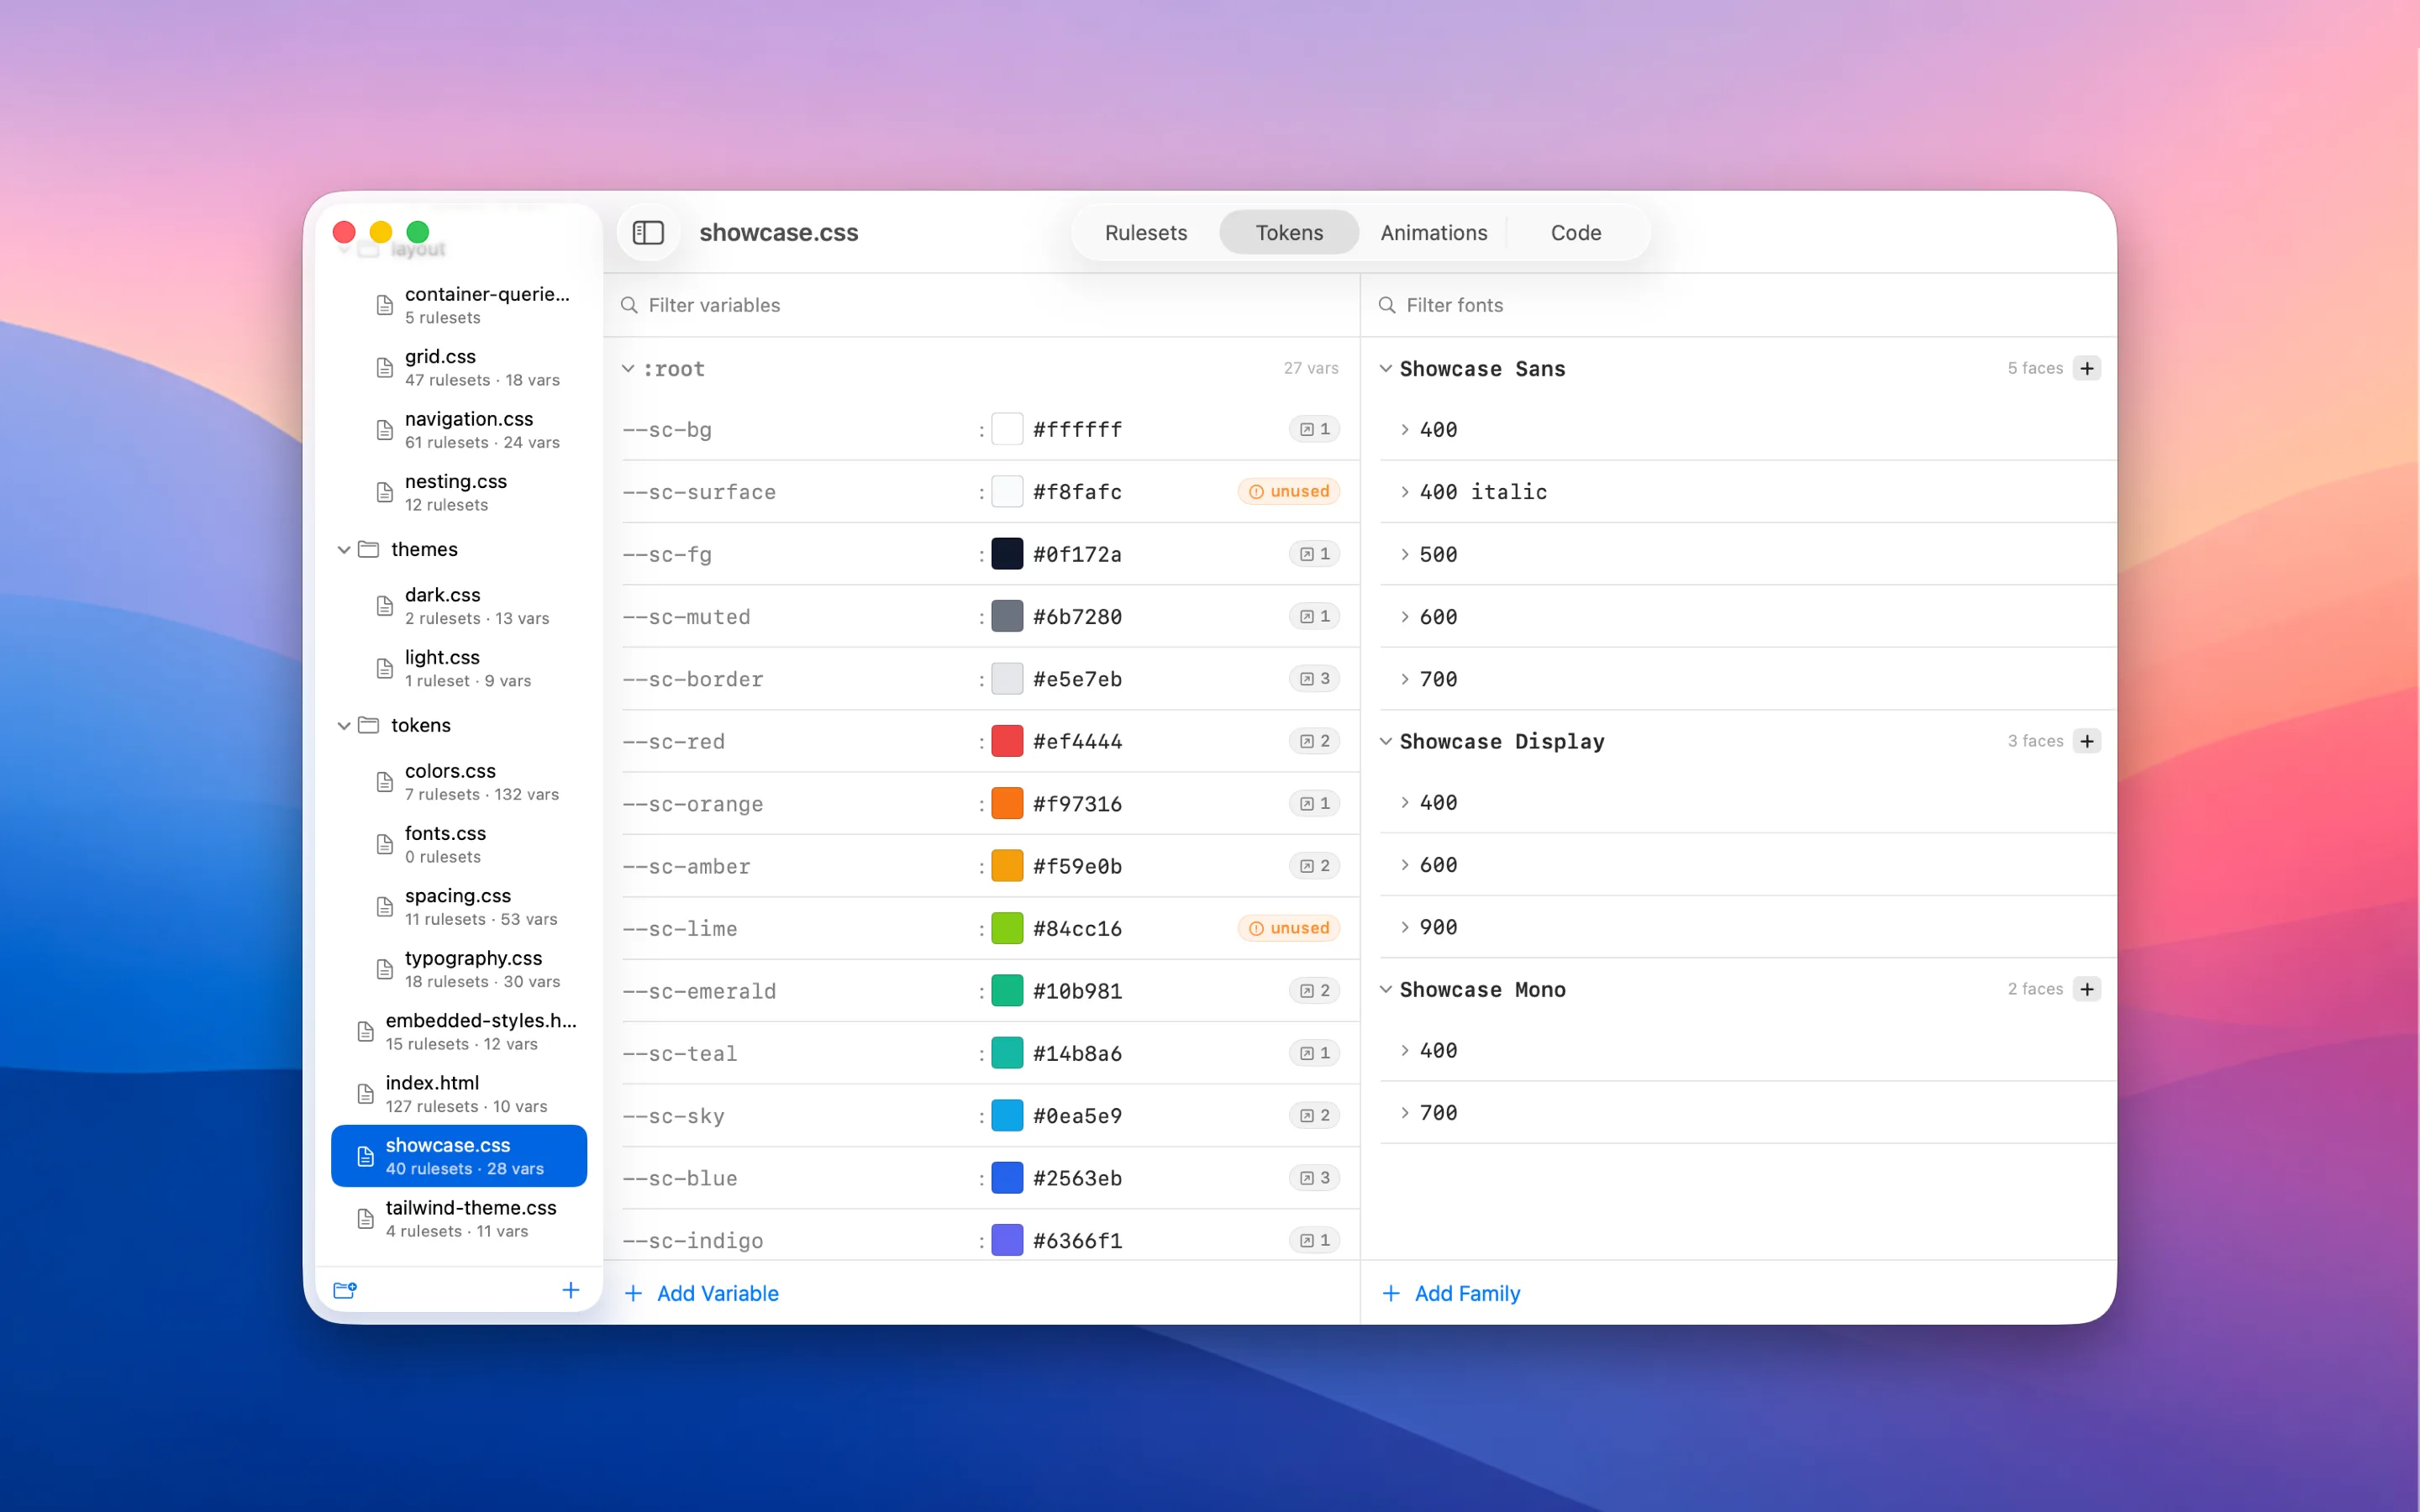Collapse the themes folder
Image resolution: width=2420 pixels, height=1512 pixels.
pos(344,550)
